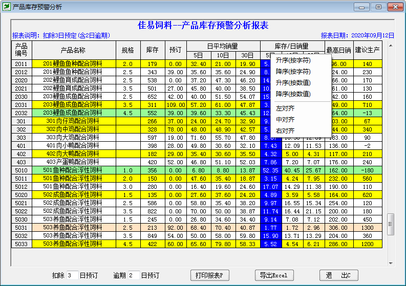
Task: Click the 逾期 days input field
Action: pyautogui.click(x=134, y=275)
